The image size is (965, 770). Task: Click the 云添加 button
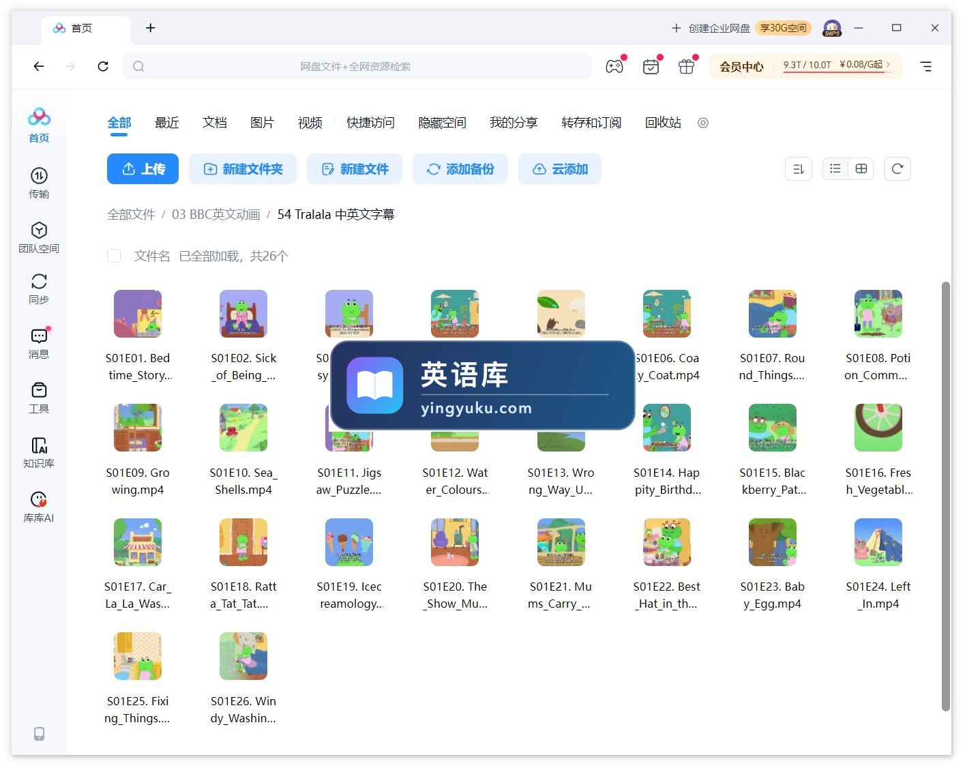[x=560, y=168]
